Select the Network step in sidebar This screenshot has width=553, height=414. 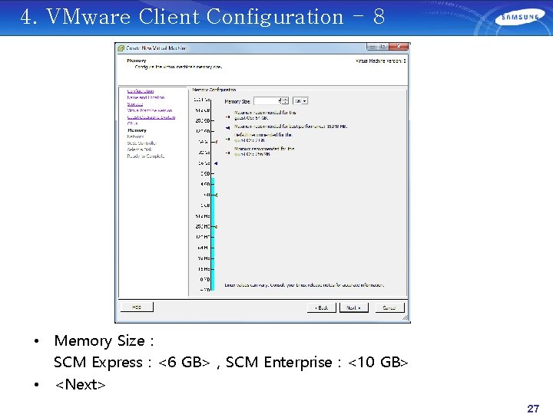(135, 136)
